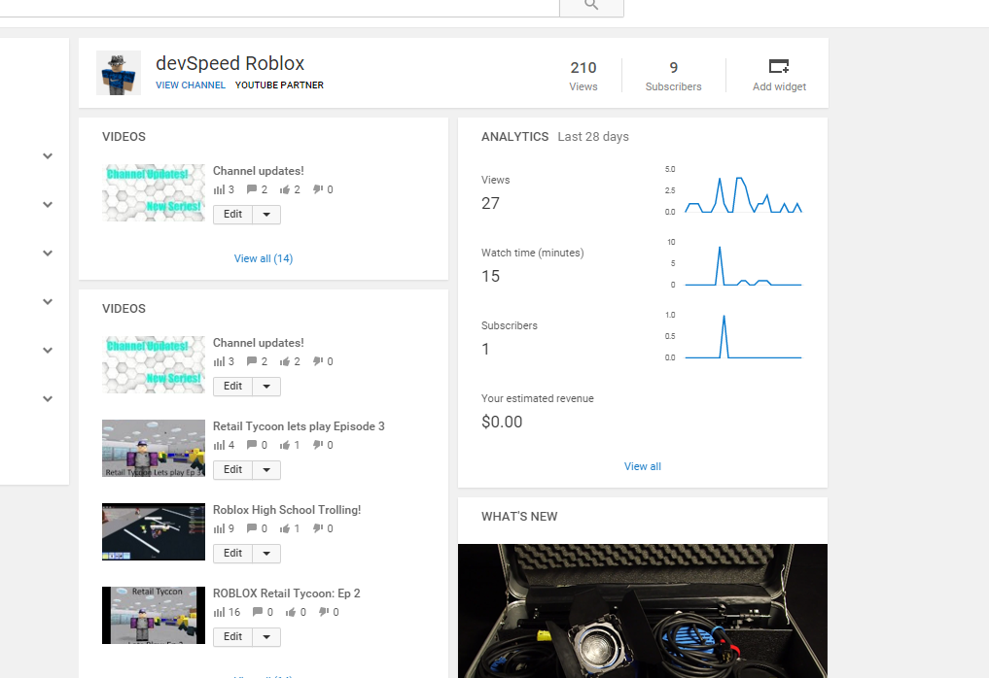Click the thumbs-up icon for Roblox High School Trolling
989x678 pixels.
(x=285, y=528)
